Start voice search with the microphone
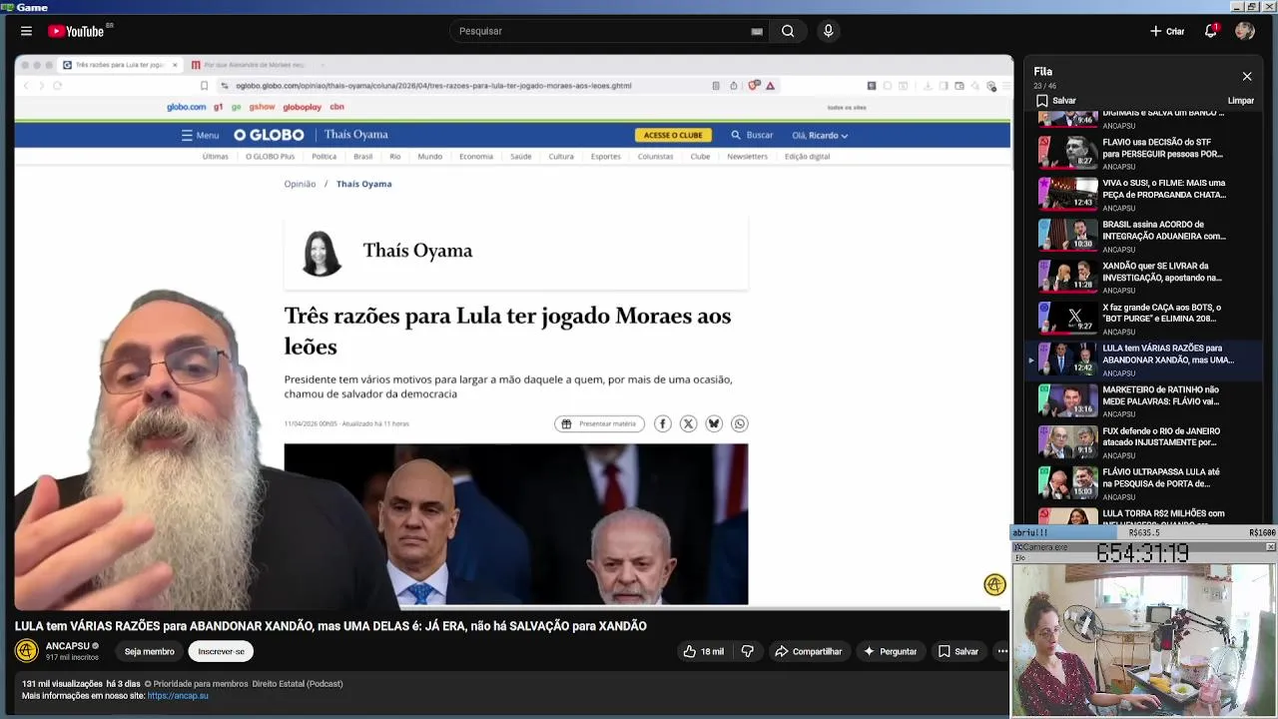The height and width of the screenshot is (719, 1278). pyautogui.click(x=828, y=31)
